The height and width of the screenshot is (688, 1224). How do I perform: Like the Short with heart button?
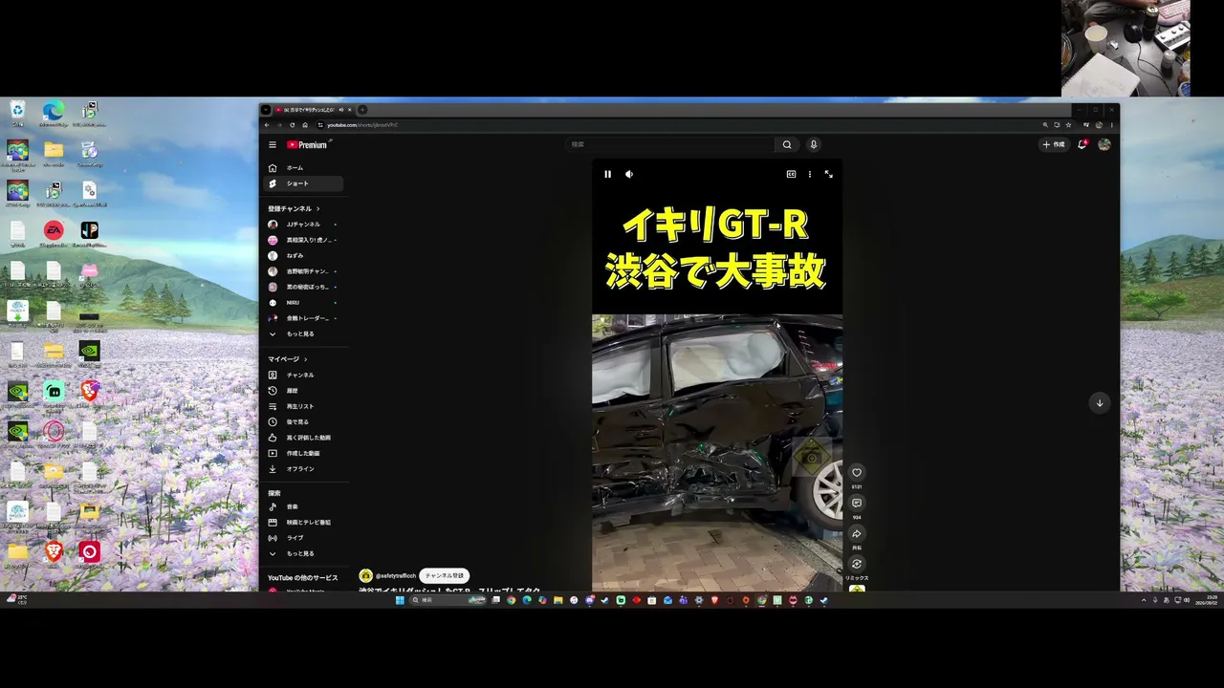coord(857,472)
